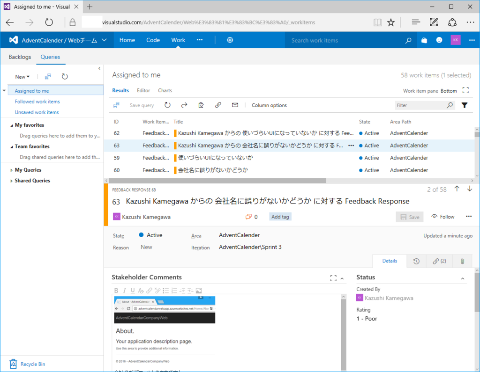
Task: Enter full screen mode for results
Action: [x=465, y=90]
